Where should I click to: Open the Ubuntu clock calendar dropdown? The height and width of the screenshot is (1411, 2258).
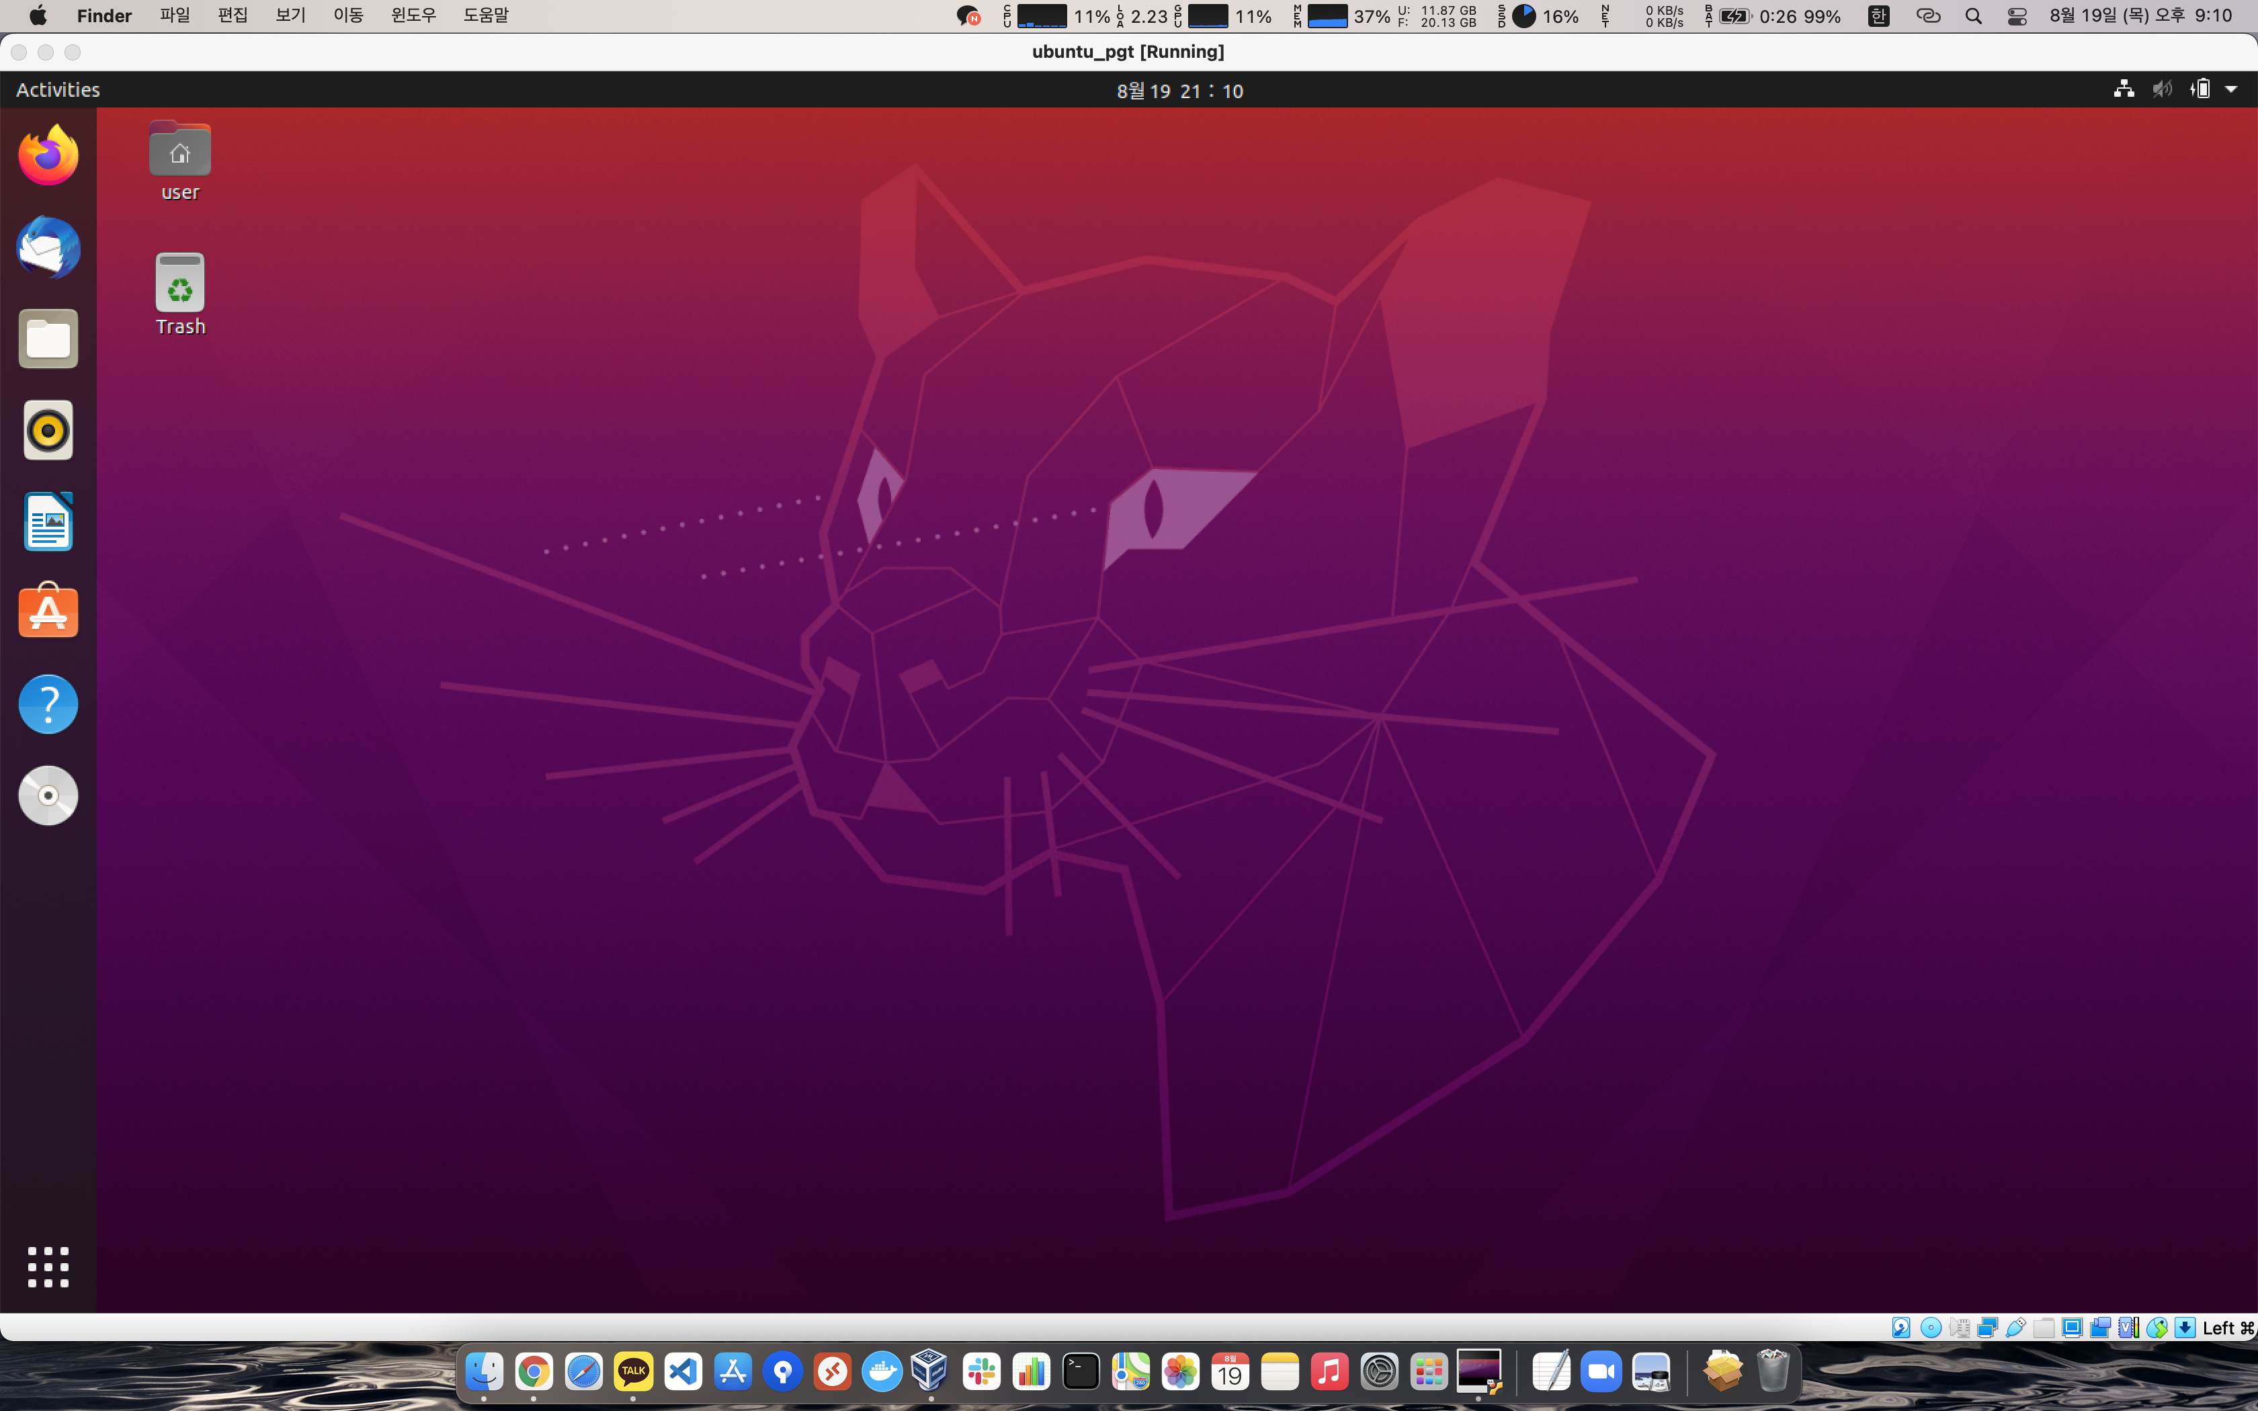[1179, 91]
